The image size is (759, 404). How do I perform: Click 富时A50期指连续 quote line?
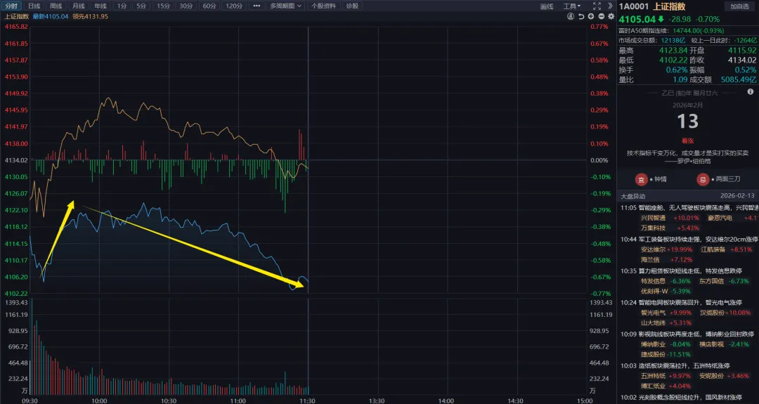click(671, 30)
